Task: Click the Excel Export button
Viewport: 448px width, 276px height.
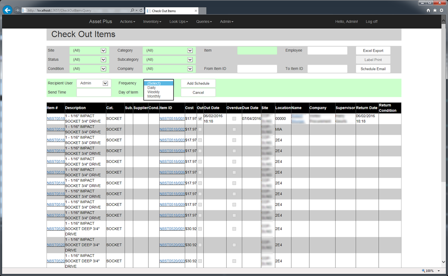Action: [373, 51]
